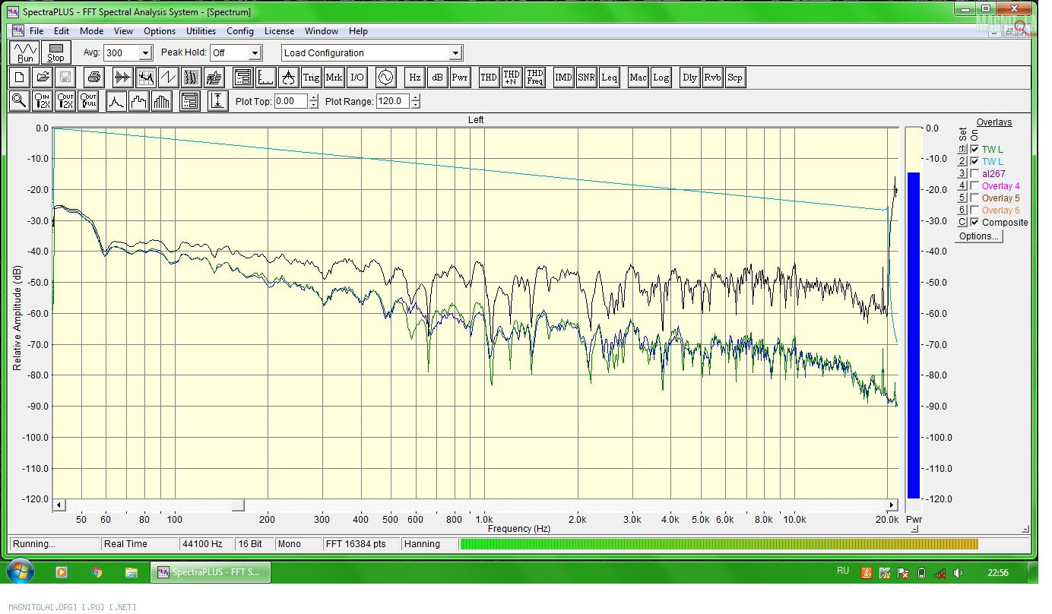The height and width of the screenshot is (614, 1052).
Task: Zoom out full on the plot
Action: tap(88, 101)
